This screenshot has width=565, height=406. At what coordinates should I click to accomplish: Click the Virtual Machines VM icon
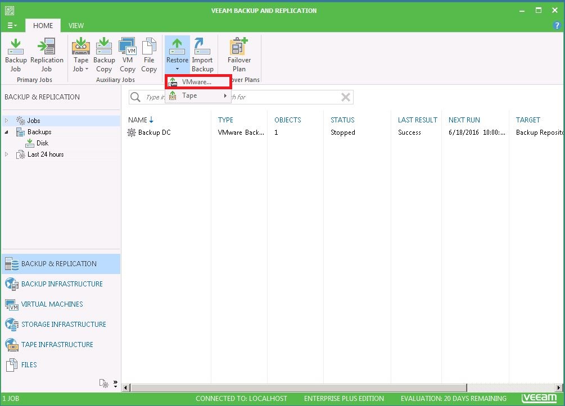[x=12, y=304]
